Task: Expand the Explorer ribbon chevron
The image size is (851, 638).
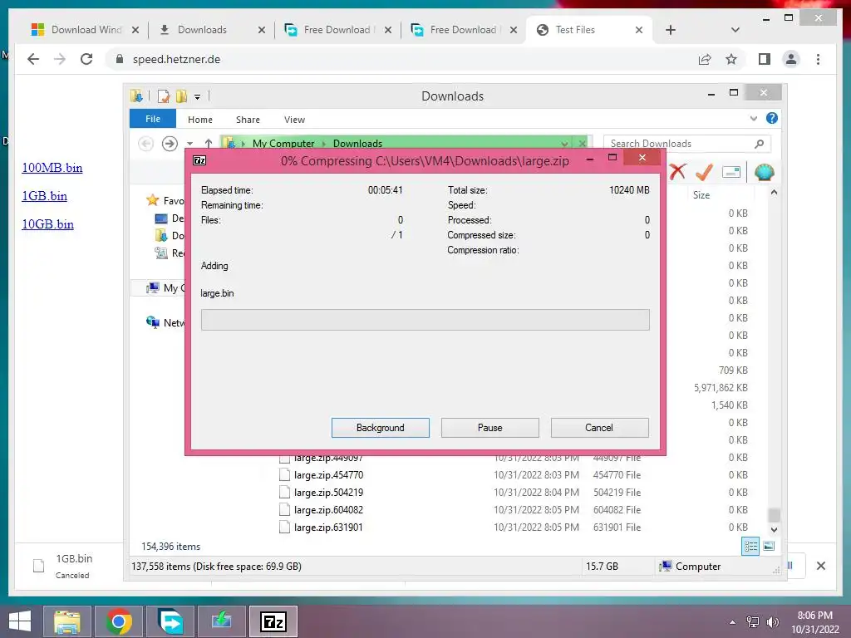Action: pyautogui.click(x=753, y=118)
